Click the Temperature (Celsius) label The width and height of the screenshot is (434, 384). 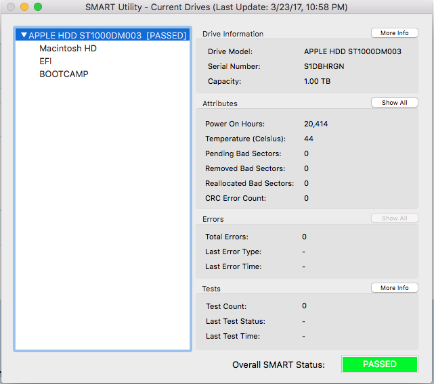[245, 139]
